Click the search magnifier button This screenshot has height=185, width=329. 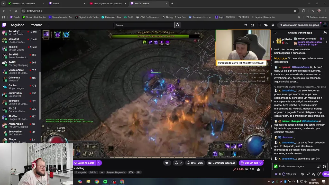coord(178,25)
